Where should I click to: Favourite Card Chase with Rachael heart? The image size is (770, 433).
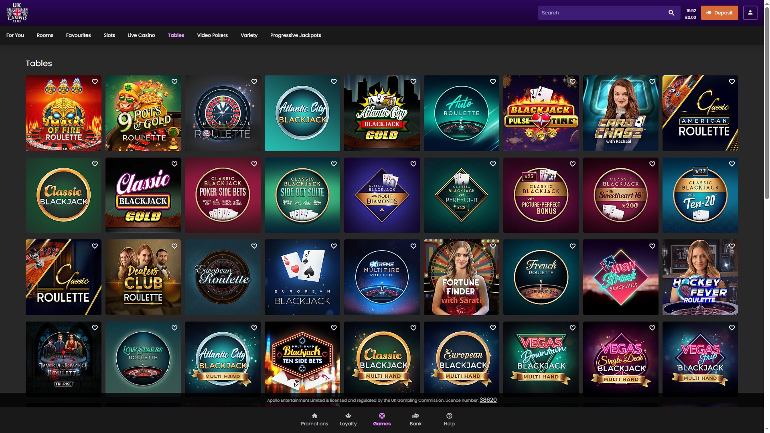pyautogui.click(x=652, y=82)
